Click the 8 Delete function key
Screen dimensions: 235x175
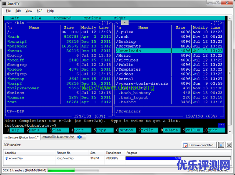pyautogui.click(x=170, y=130)
